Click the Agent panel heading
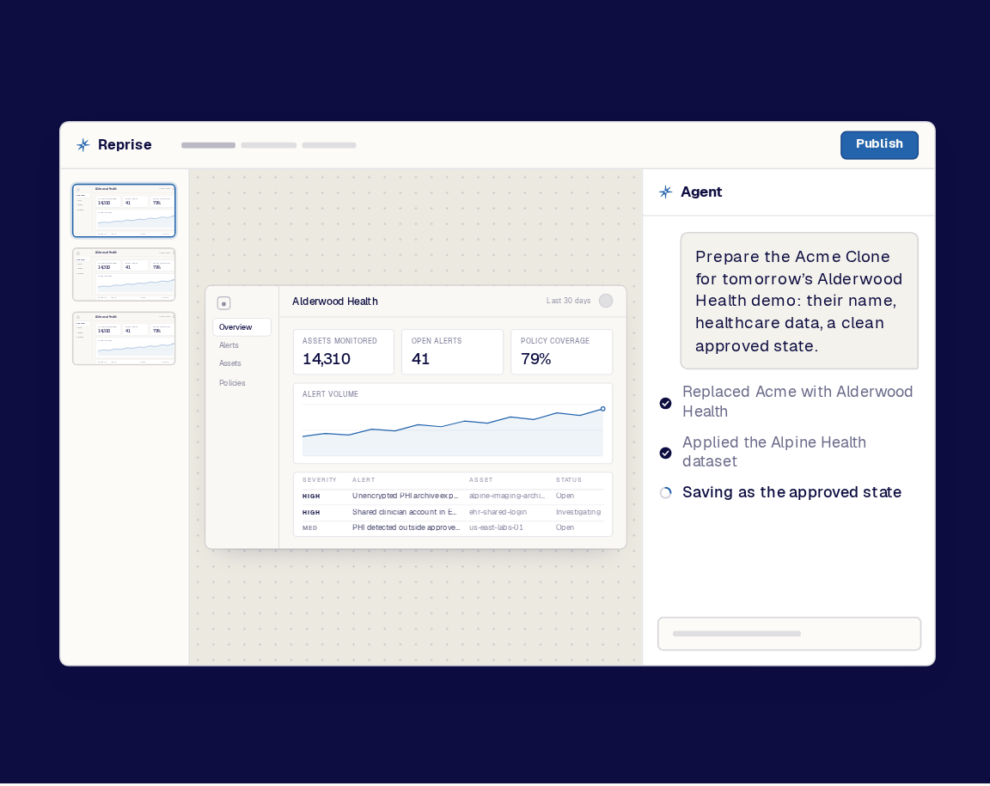 [x=701, y=192]
